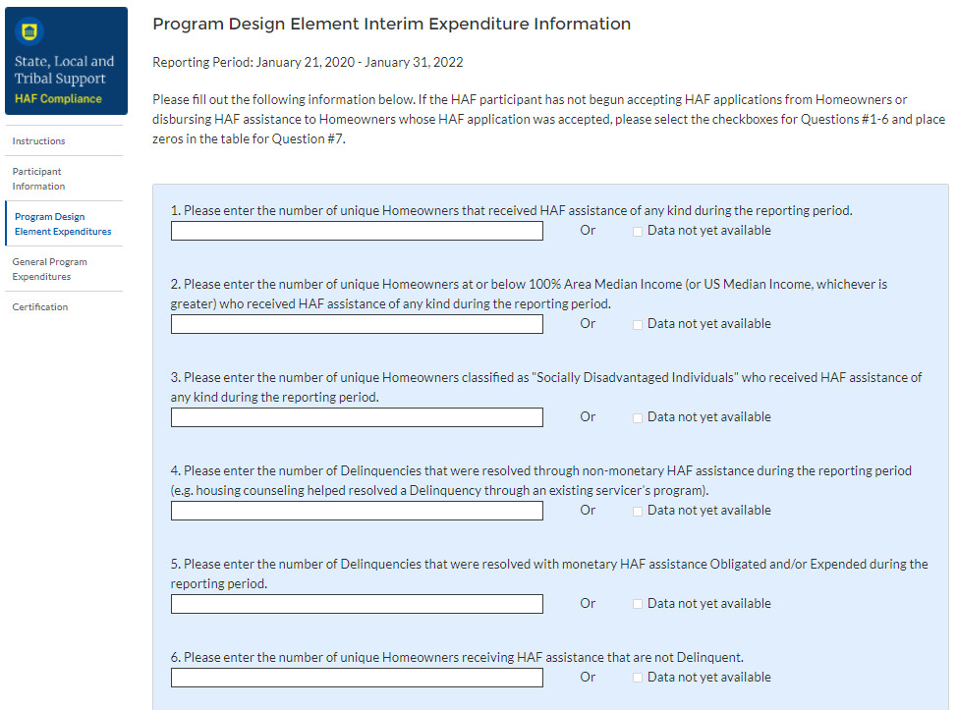The width and height of the screenshot is (958, 710).
Task: Check 'Data not yet available' for question 2
Action: 638,325
